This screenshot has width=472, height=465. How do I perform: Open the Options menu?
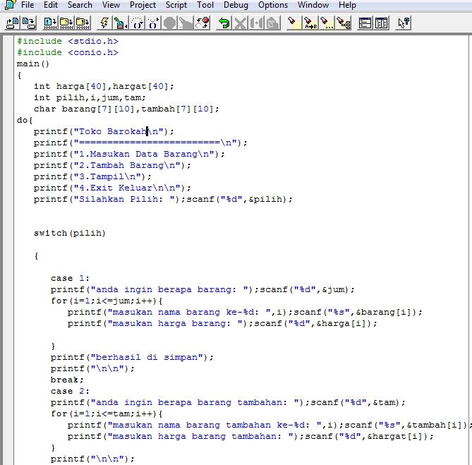(273, 5)
